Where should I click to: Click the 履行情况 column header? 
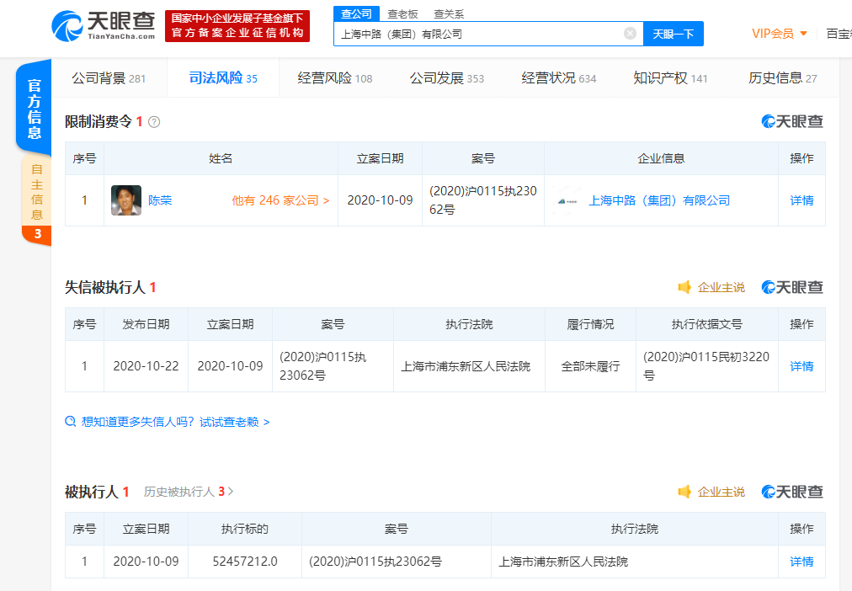tap(591, 324)
